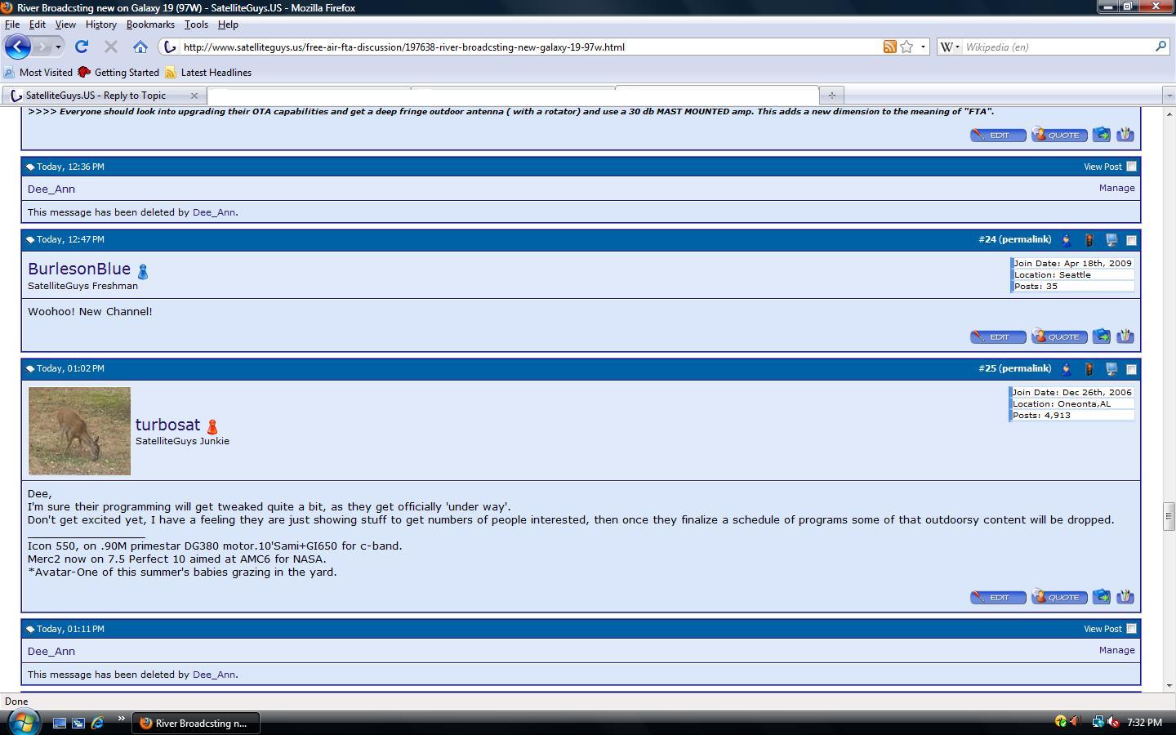
Task: Click traffic light report icon on post #24
Action: pyautogui.click(x=1089, y=240)
